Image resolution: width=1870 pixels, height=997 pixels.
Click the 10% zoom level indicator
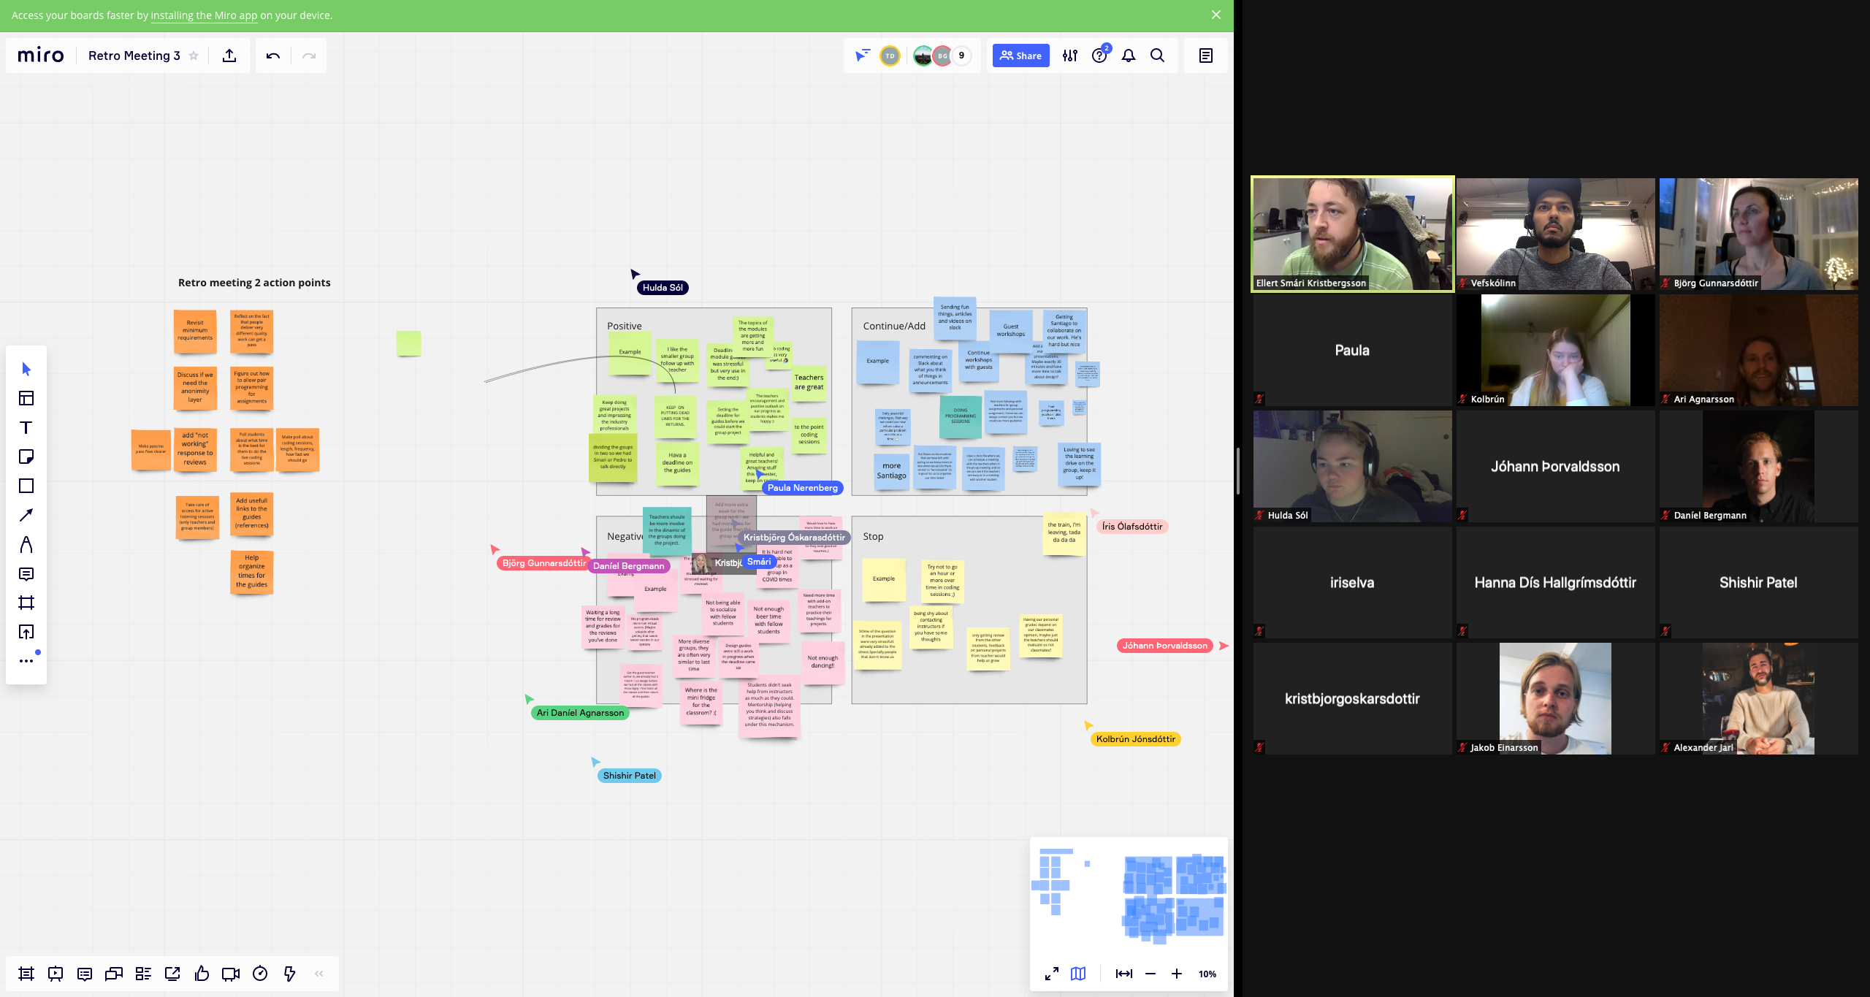tap(1207, 974)
